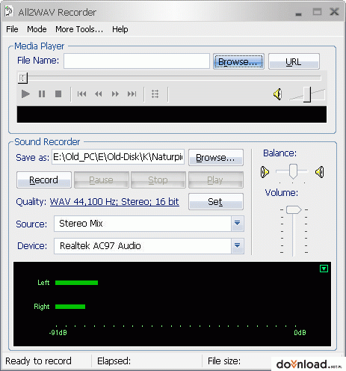Open the playlist icon in player toolbar
This screenshot has width=346, height=371.
click(155, 94)
